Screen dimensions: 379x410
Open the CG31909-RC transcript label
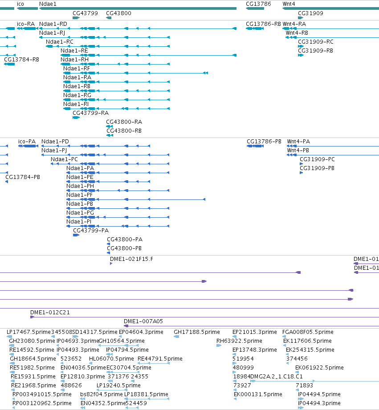tap(316, 42)
